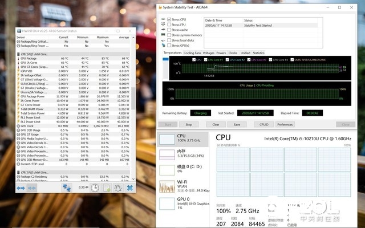Open HWiNFO sensor settings gear icon

tap(118, 188)
